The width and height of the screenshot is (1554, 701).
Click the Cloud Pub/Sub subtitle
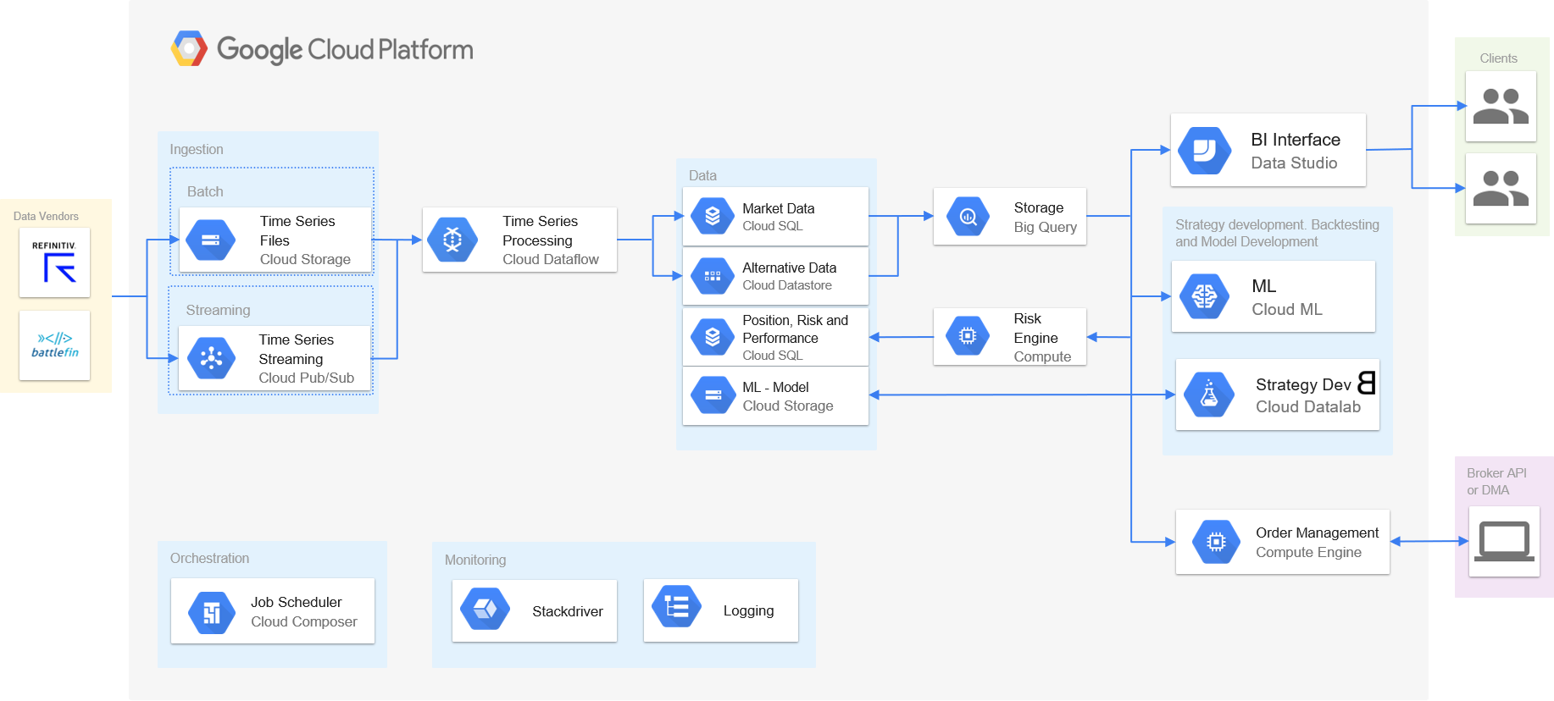click(x=306, y=378)
